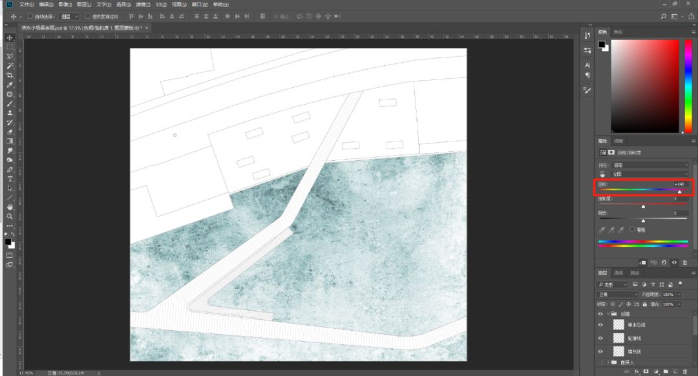
Task: Open the search magnifier in top bar
Action: pyautogui.click(x=663, y=16)
